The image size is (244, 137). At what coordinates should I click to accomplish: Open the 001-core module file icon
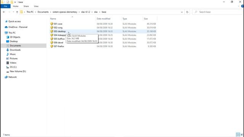coord(52,24)
